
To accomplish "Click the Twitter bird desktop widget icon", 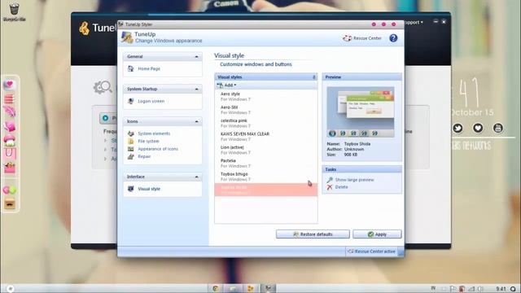I will coord(458,129).
